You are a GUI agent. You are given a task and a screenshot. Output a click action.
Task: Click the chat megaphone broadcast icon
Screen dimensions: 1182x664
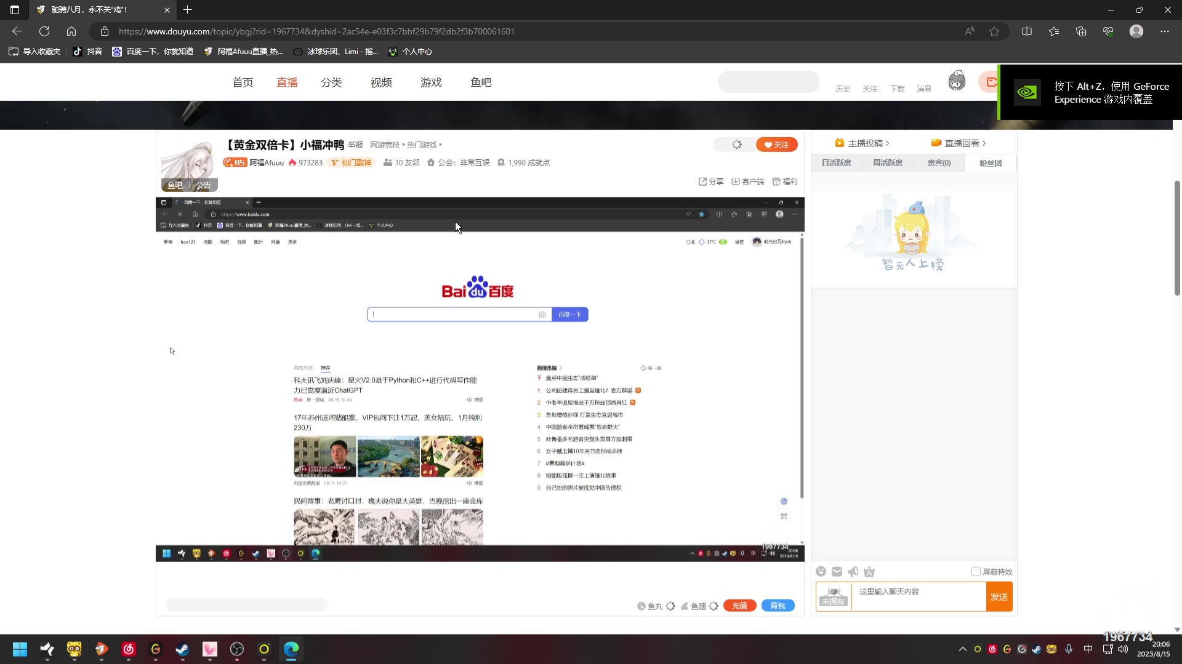(x=853, y=572)
